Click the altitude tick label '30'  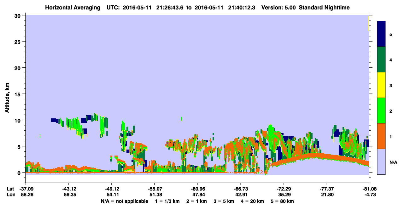coord(18,15)
